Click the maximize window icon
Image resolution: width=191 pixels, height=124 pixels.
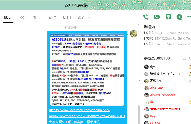pos(184,5)
